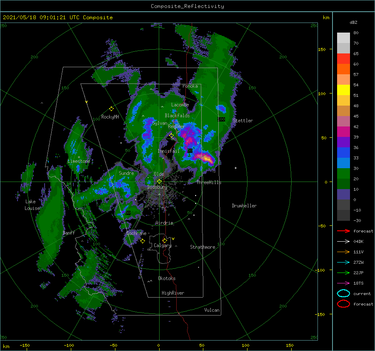Select the HighRiver label
This screenshot has height=351, width=375.
173,293
